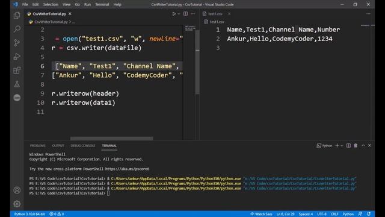385x217 pixels.
Task: Open the round extension icon below Testing
Action: [x=17, y=98]
